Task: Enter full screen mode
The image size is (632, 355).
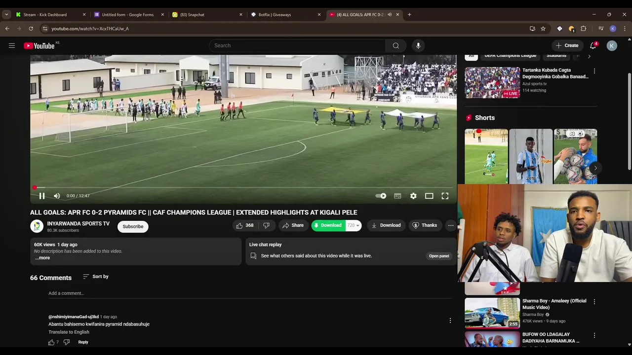Action: coord(445,196)
